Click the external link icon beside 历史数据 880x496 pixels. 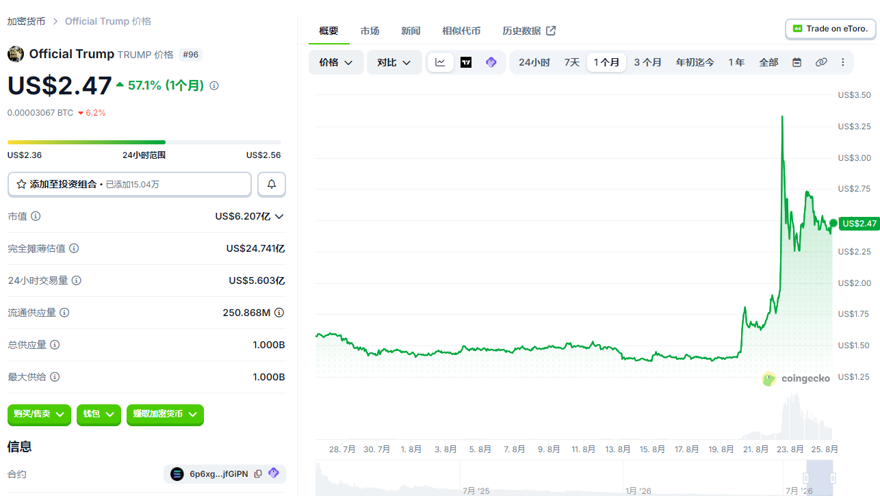[551, 31]
